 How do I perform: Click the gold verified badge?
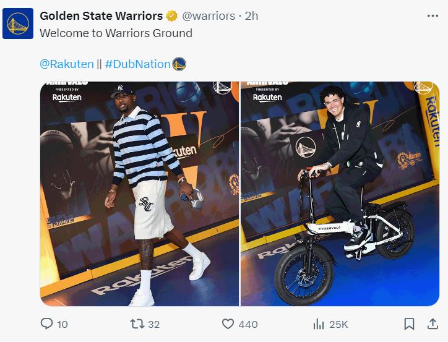point(172,15)
